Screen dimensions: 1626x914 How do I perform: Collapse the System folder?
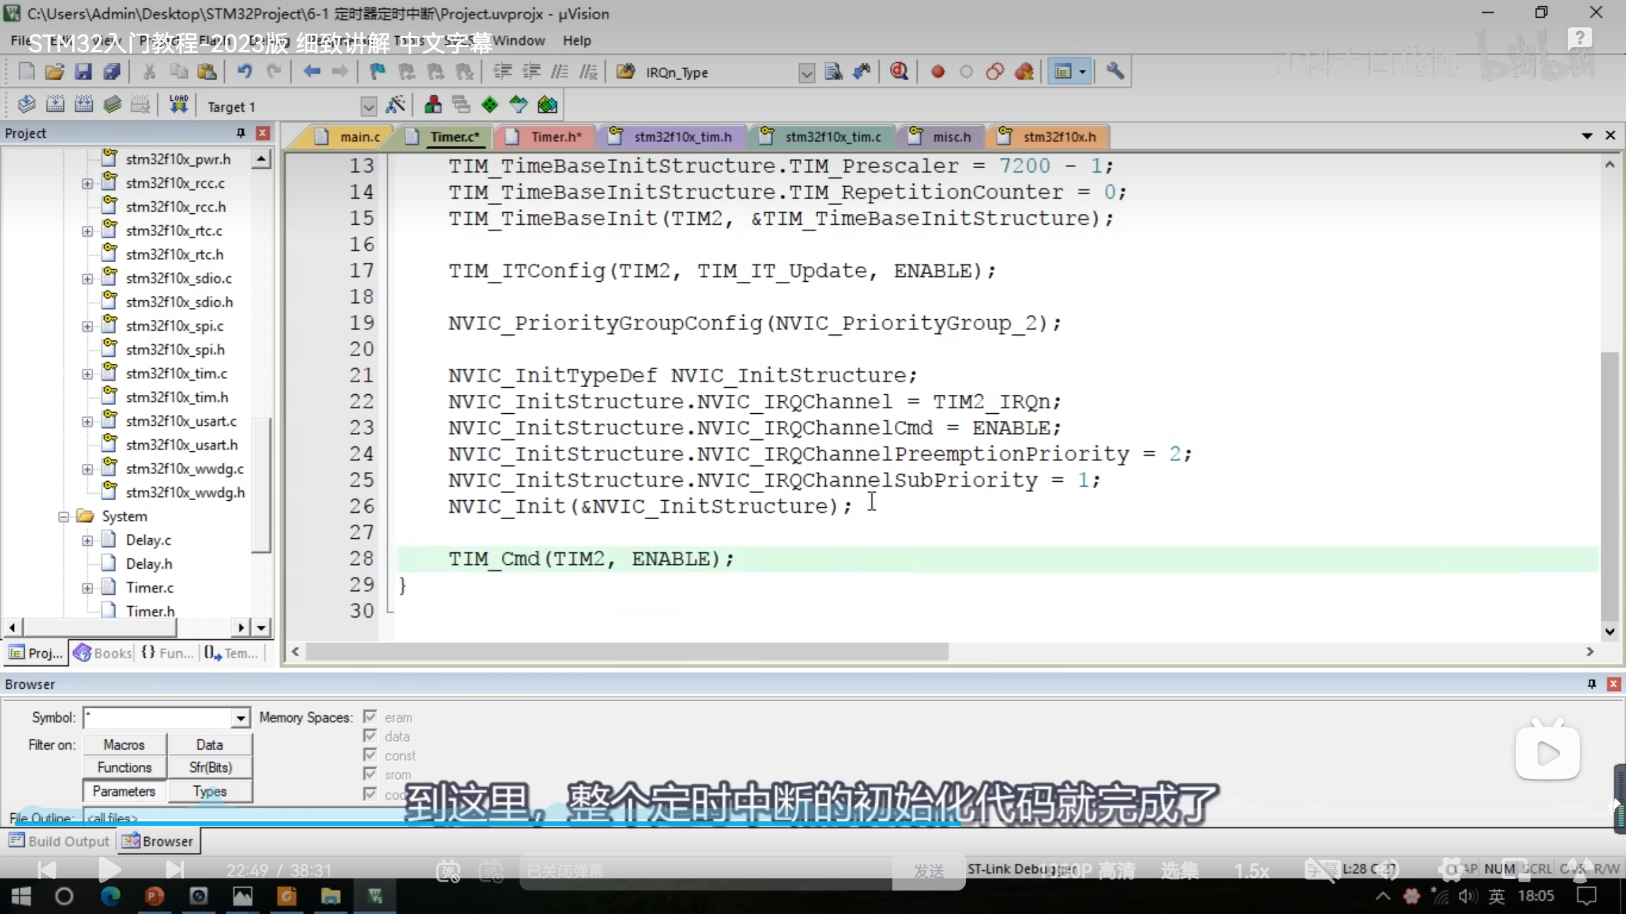click(x=64, y=517)
